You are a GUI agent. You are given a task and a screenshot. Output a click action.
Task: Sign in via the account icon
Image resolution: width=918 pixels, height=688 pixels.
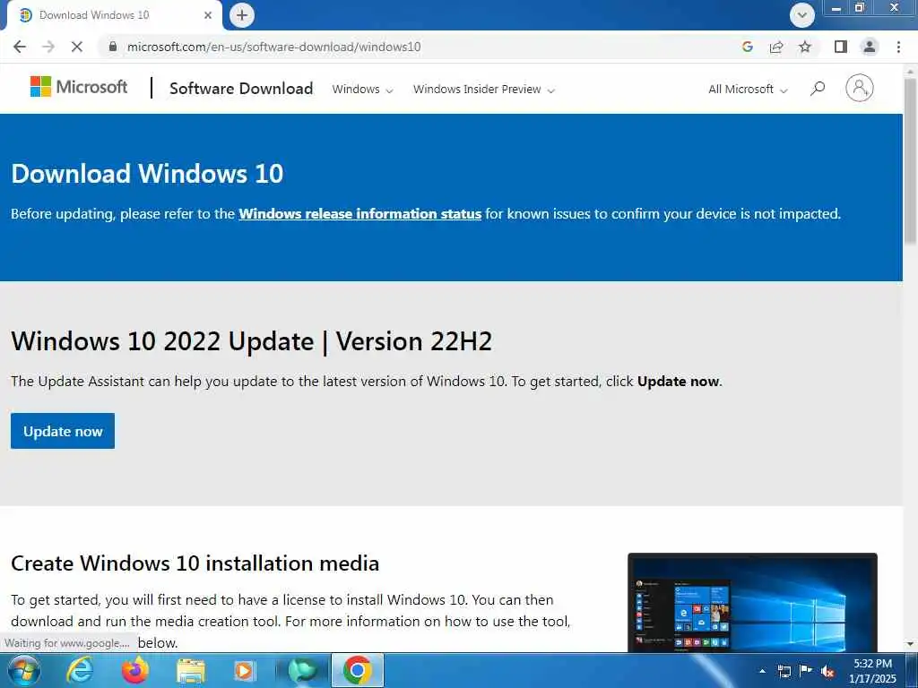(x=860, y=89)
